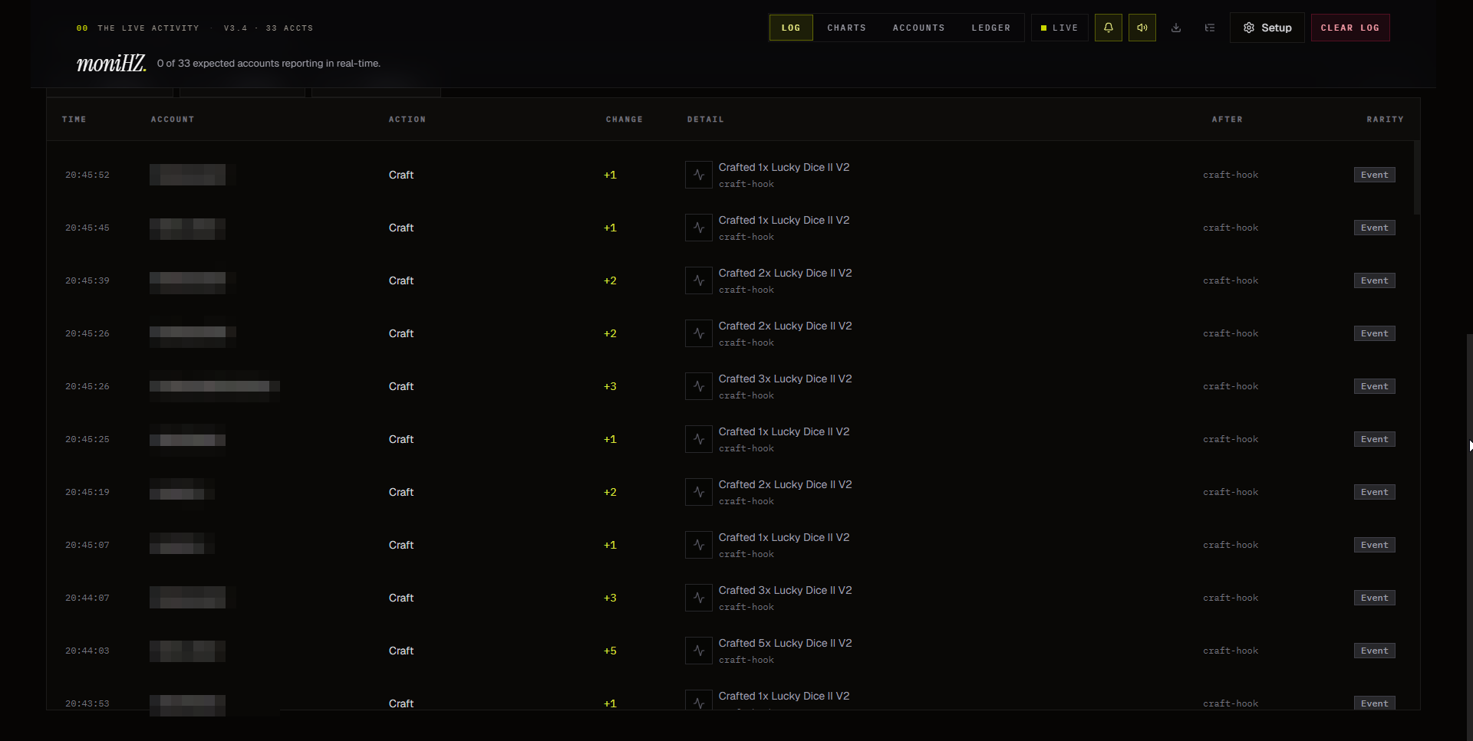The width and height of the screenshot is (1473, 741).
Task: Click timestamp 20:45:25
Action: click(87, 439)
